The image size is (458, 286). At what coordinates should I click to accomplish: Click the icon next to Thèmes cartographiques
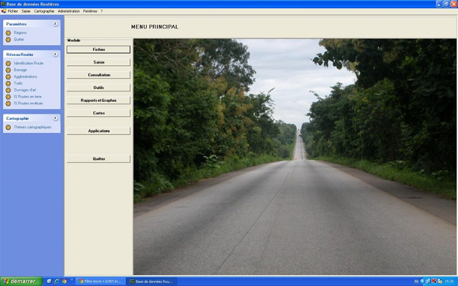click(x=8, y=127)
